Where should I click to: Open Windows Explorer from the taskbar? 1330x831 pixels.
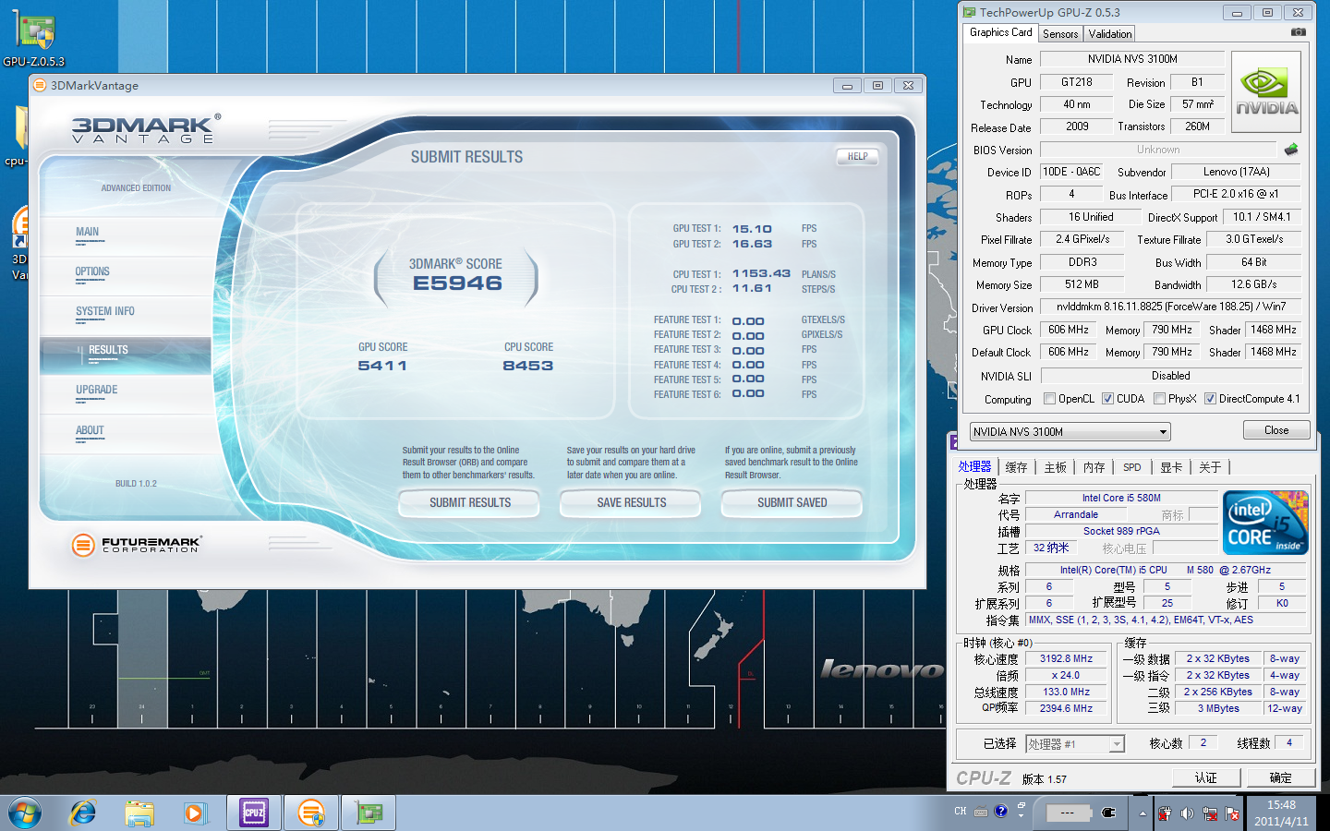(139, 813)
